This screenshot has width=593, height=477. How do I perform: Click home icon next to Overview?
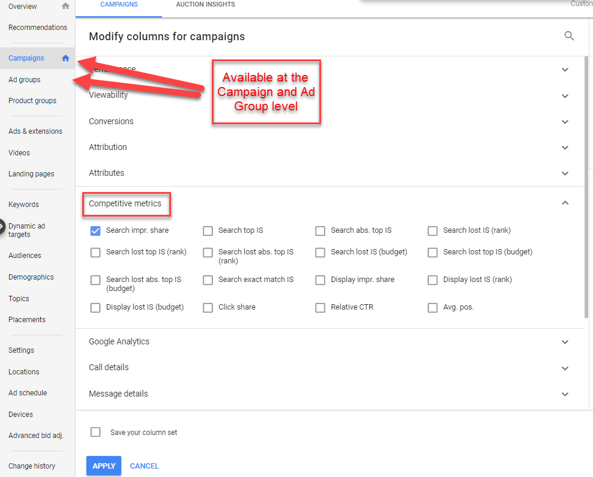click(x=65, y=7)
